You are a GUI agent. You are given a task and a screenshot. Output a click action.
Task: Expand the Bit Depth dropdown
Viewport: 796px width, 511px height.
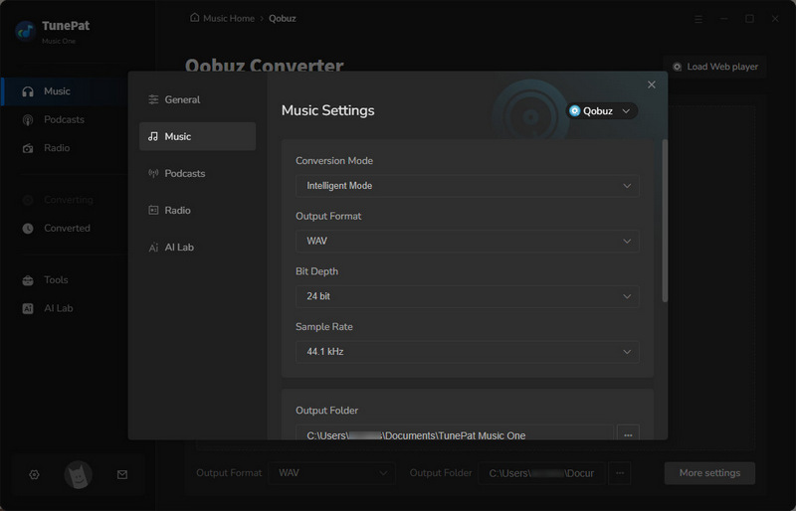coord(467,296)
